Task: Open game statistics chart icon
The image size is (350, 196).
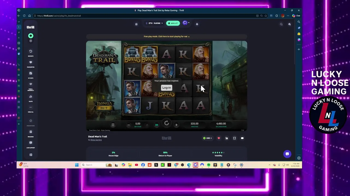Action: click(x=227, y=138)
